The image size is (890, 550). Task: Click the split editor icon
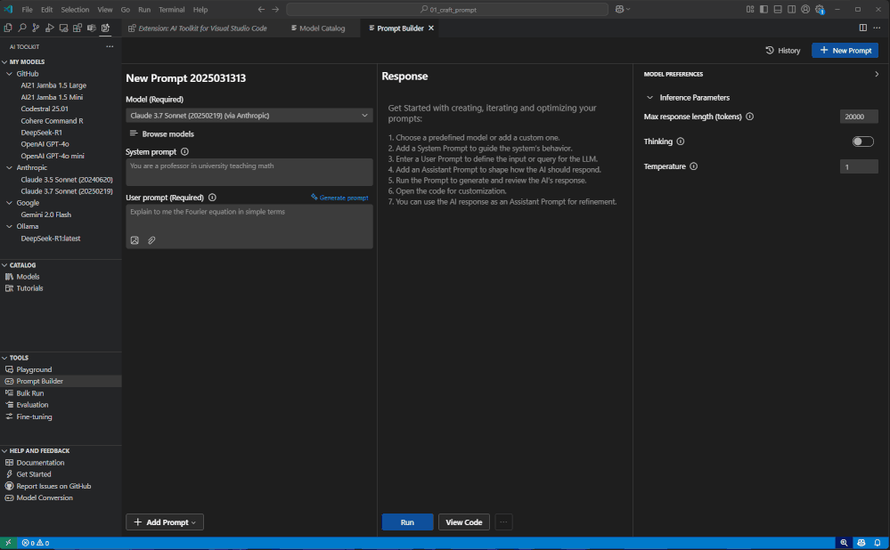tap(862, 28)
